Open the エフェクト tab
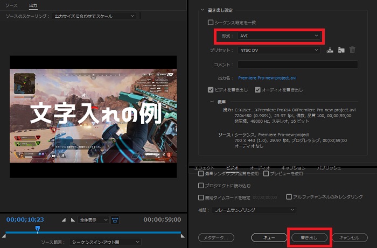 tap(204, 168)
